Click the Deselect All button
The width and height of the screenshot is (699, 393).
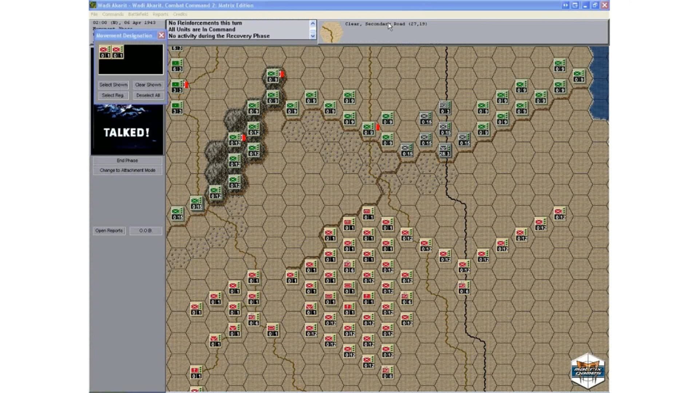[x=148, y=95]
